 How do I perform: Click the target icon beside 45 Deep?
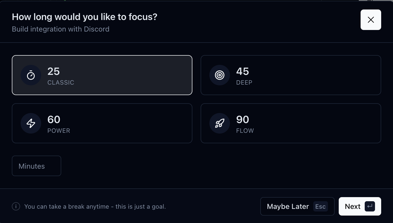point(219,75)
